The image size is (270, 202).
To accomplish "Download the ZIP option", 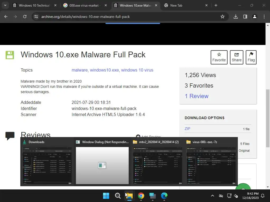I will coord(187,129).
